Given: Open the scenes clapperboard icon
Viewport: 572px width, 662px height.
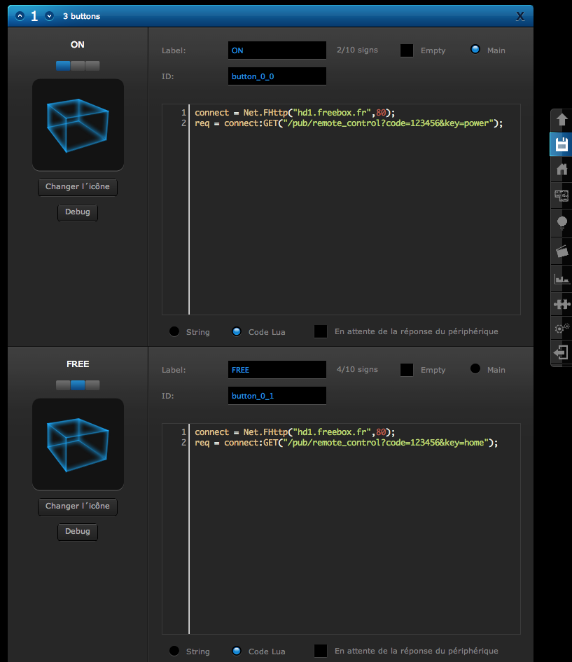Looking at the screenshot, I should click(x=561, y=249).
